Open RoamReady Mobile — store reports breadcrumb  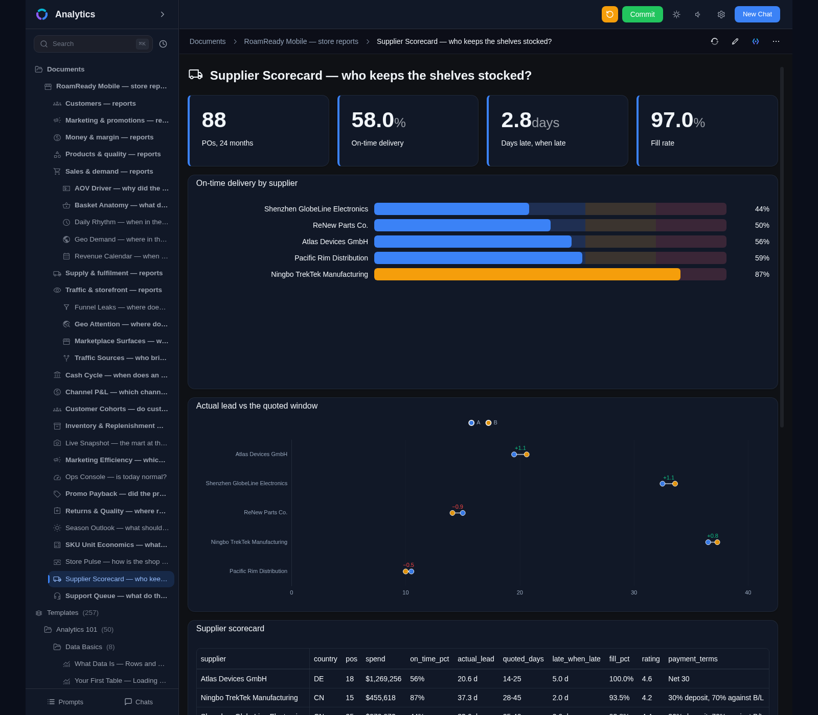[x=301, y=41]
